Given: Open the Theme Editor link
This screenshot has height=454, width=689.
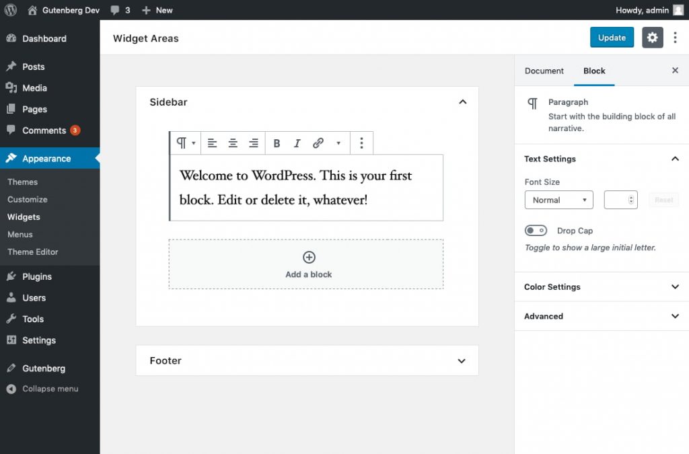Looking at the screenshot, I should click(x=33, y=252).
